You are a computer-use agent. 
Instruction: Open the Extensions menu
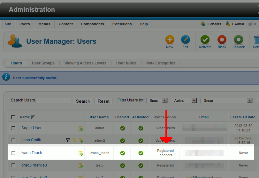122,24
